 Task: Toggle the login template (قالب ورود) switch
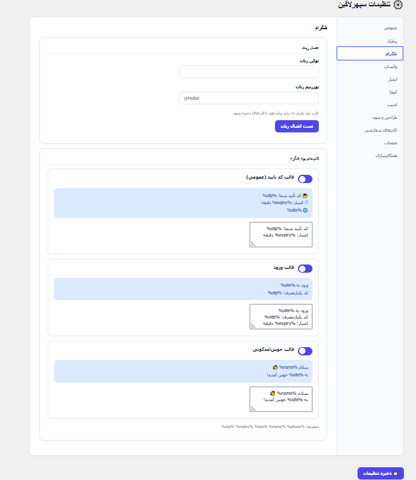[x=305, y=268]
